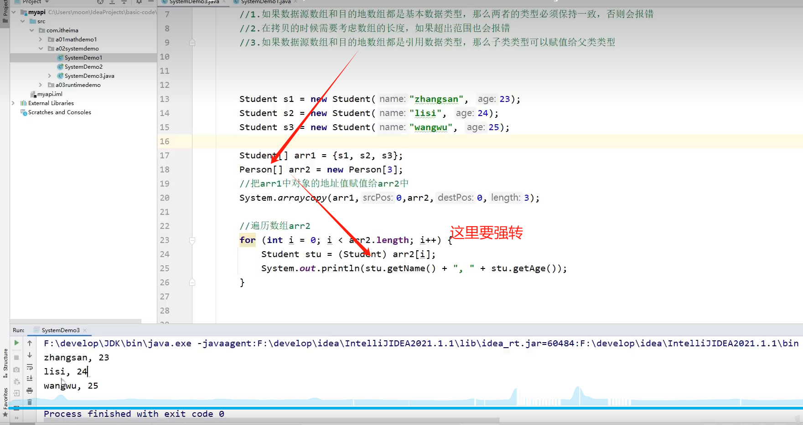Viewport: 803px width, 425px height.
Task: Collapse the a02systemdemo package
Action: point(41,48)
